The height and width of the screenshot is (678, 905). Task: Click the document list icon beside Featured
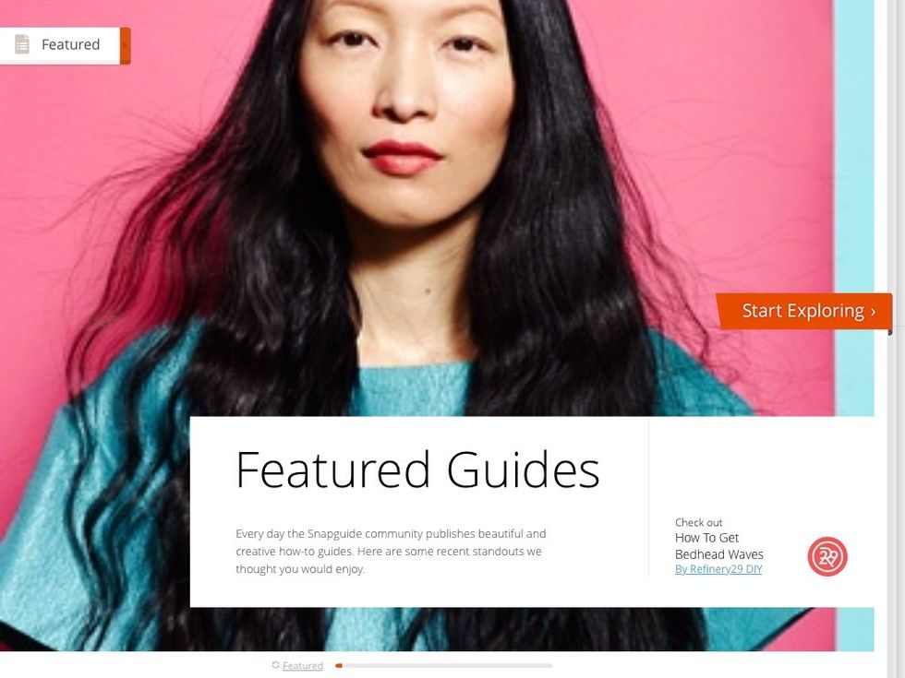22,44
